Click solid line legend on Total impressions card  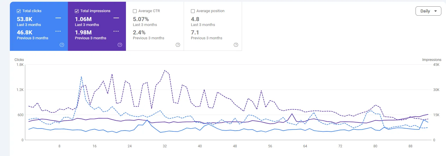point(116,18)
